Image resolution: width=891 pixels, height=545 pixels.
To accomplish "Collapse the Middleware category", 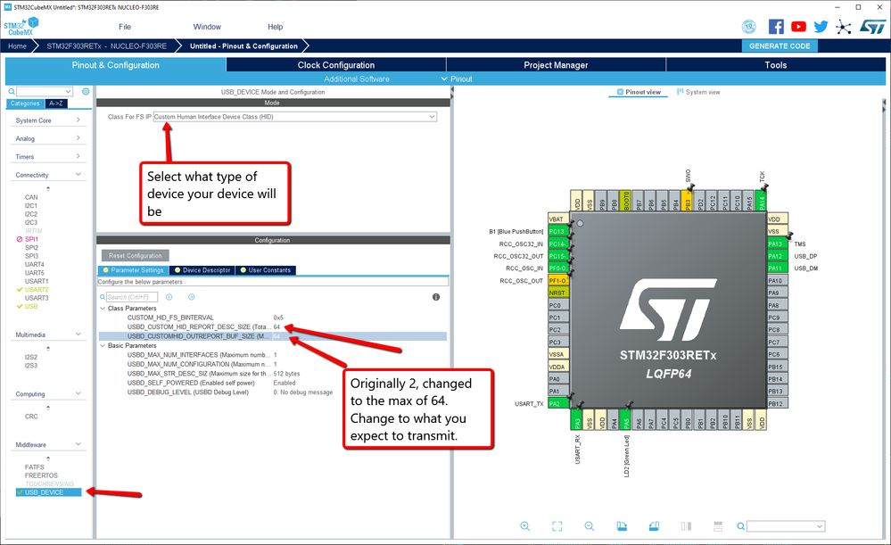I will pos(48,444).
